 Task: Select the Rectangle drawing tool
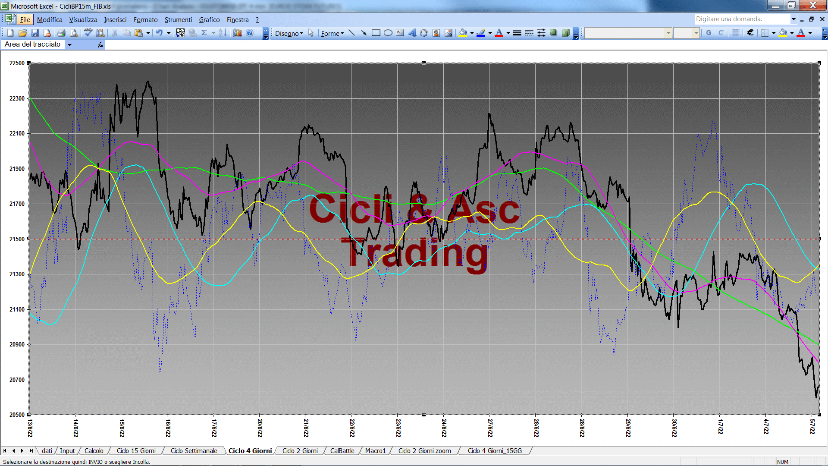pos(376,33)
